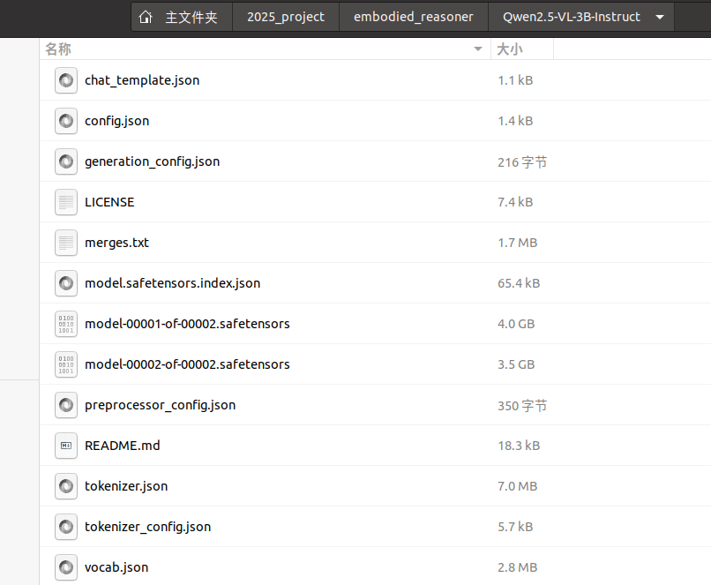Select the LICENSE file name
This screenshot has height=585, width=711.
tap(109, 202)
